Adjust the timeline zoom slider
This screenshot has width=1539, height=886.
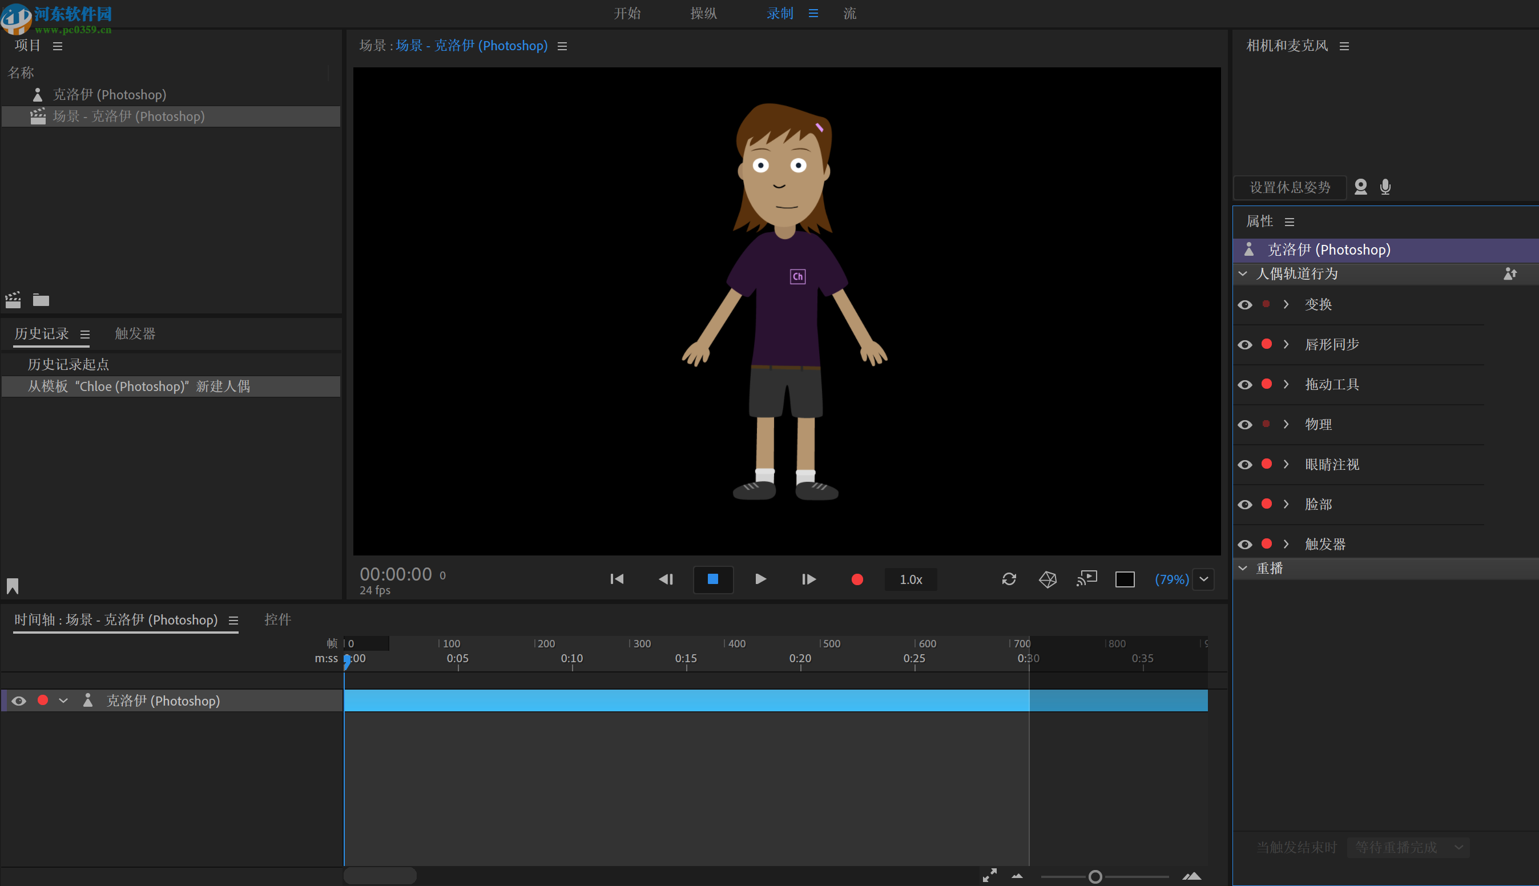point(1095,876)
